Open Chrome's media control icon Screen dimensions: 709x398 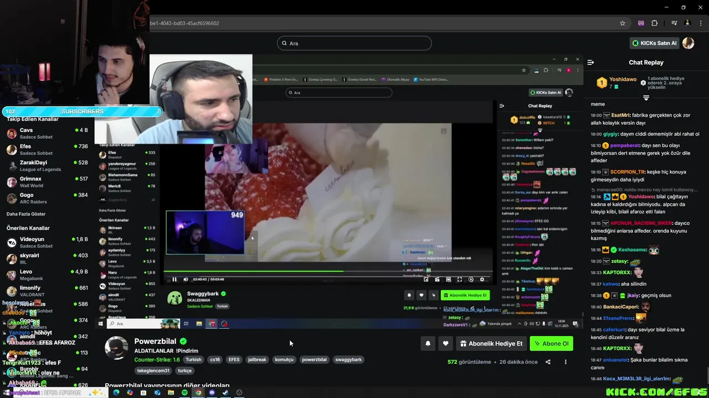(x=674, y=23)
